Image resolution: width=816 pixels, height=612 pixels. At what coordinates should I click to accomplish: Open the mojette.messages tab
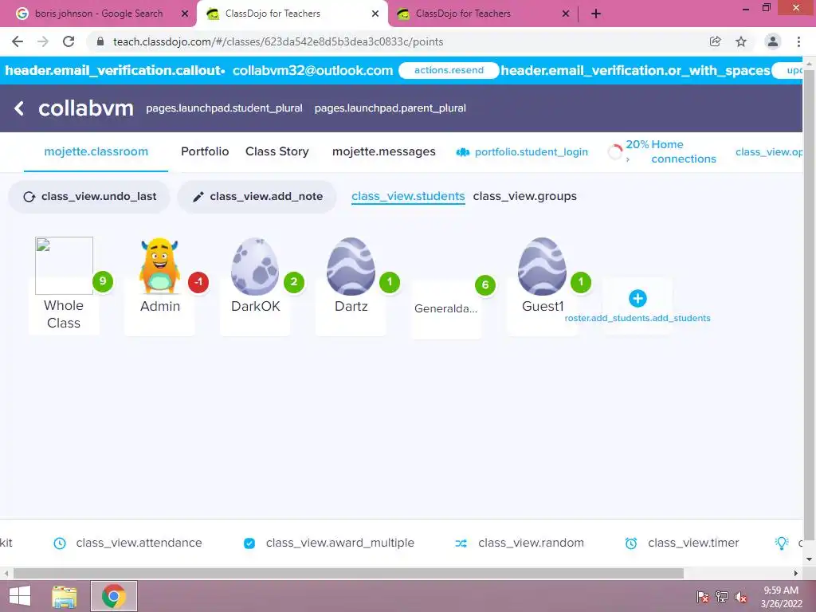(x=384, y=151)
